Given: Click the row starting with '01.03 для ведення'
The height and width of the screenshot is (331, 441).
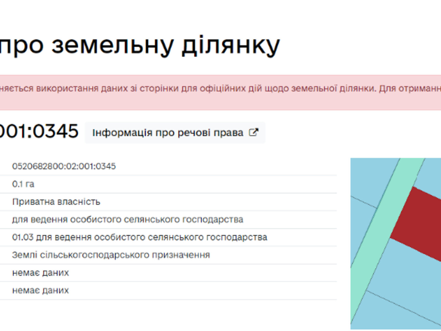Looking at the screenshot, I should [168, 237].
